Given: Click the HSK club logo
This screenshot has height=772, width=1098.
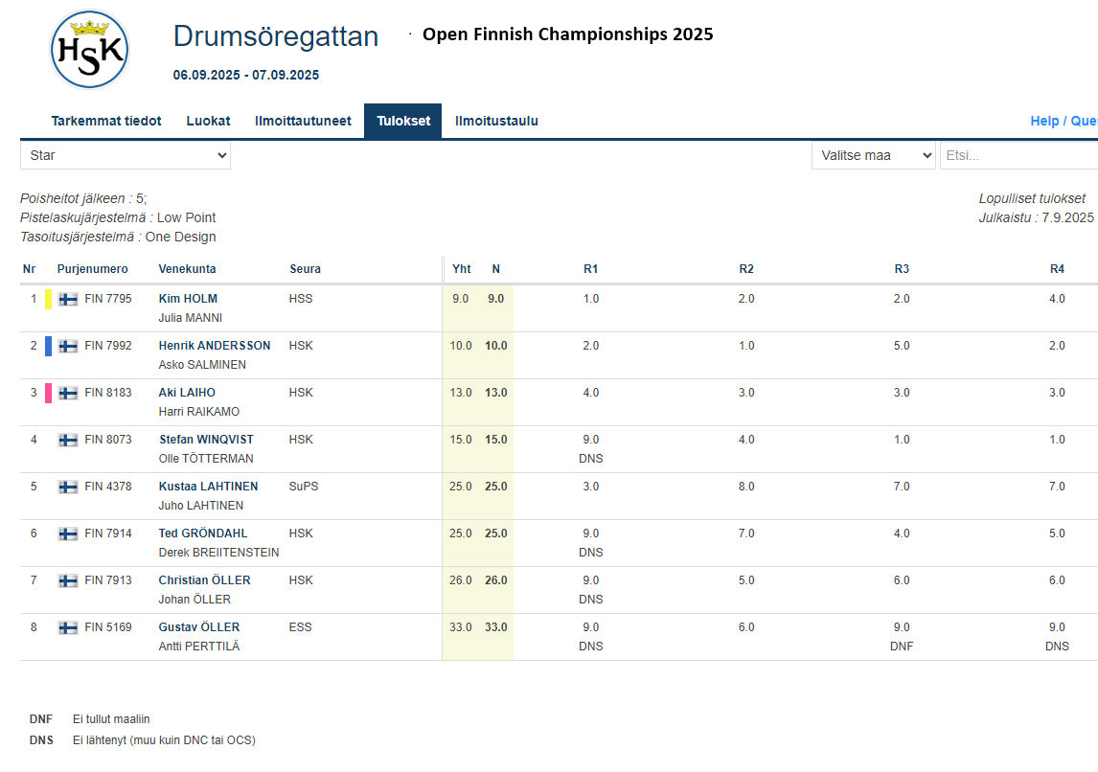Looking at the screenshot, I should coord(89,50).
